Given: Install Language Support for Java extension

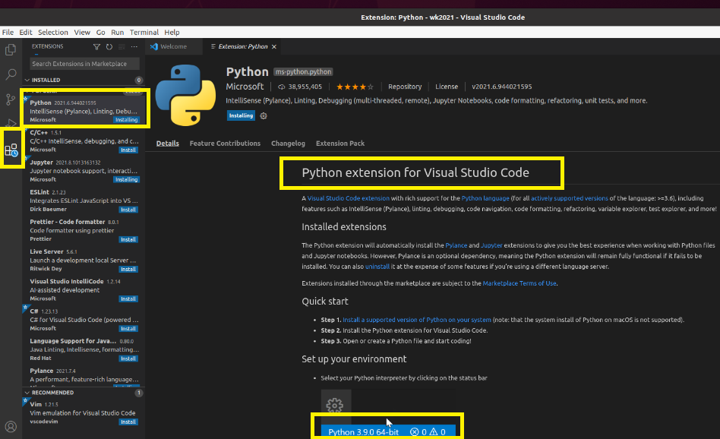Looking at the screenshot, I should 128,358.
